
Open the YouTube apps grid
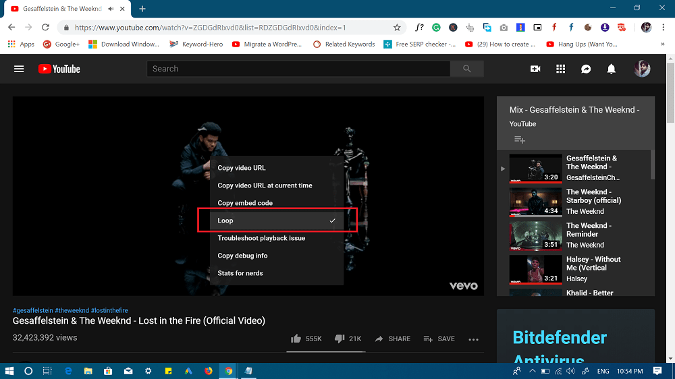tap(560, 69)
